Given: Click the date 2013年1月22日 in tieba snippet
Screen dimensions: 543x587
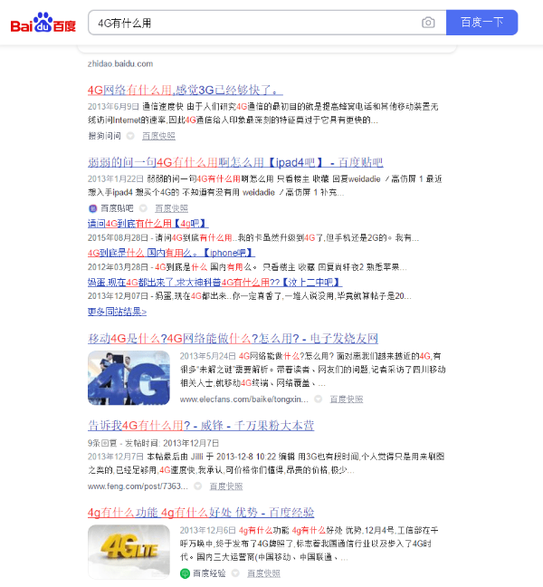Looking at the screenshot, I should click(116, 179).
